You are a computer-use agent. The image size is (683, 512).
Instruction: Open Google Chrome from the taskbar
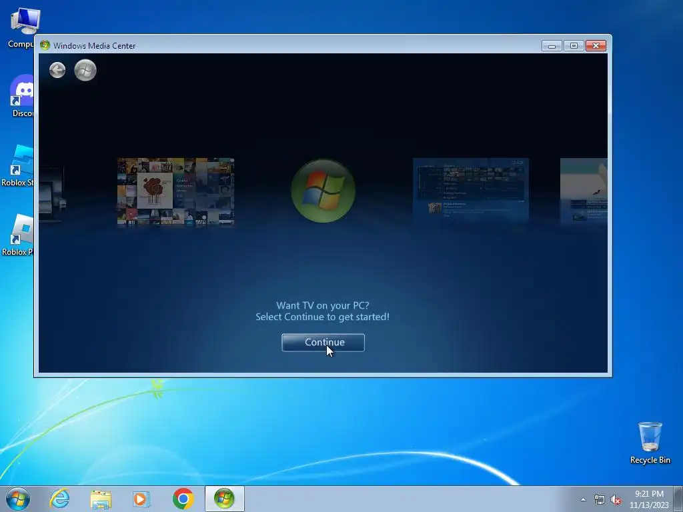pyautogui.click(x=183, y=499)
